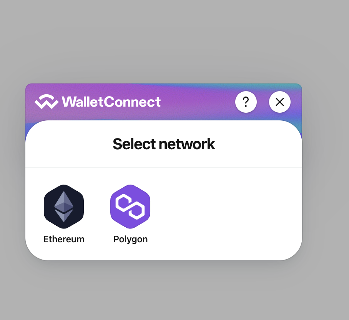Click the white Polygon chain-link glyph
Viewport: 349px width, 320px height.
[x=130, y=207]
